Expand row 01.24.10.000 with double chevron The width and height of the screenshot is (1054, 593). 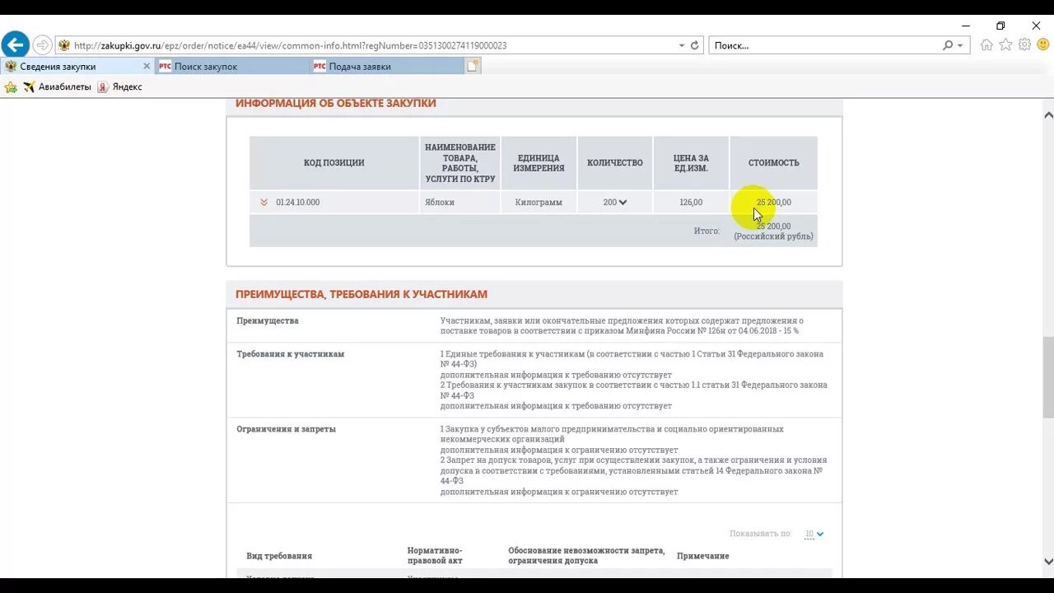263,202
